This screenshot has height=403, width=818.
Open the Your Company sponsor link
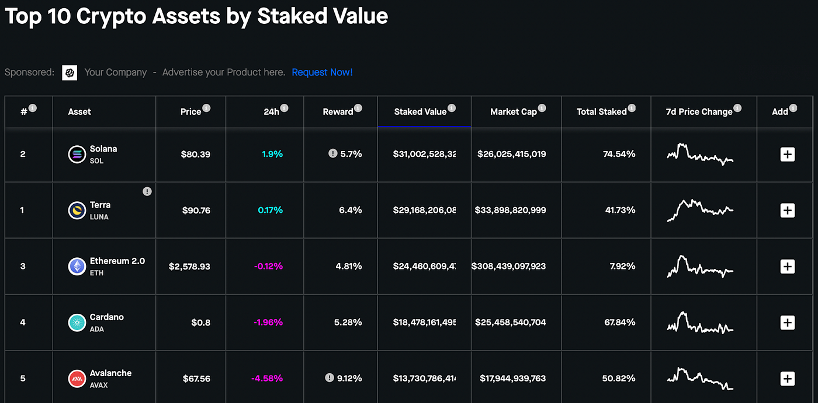click(x=115, y=72)
